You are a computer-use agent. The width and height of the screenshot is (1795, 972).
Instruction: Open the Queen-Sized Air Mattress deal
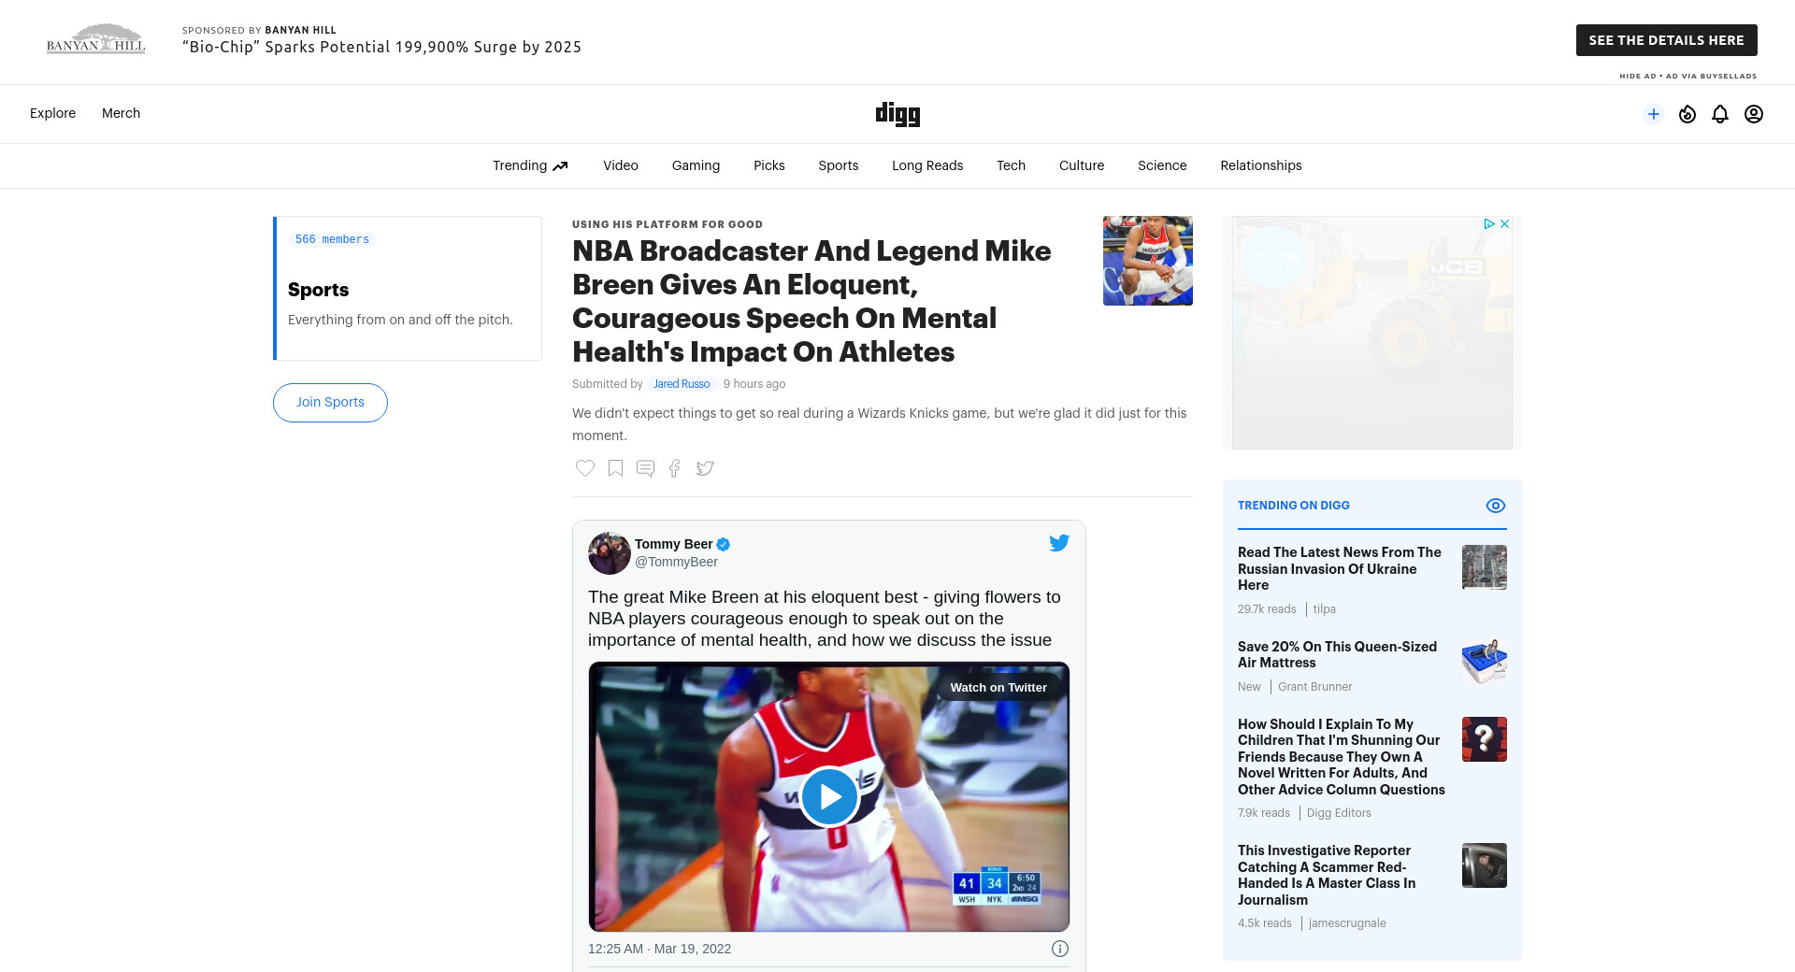click(x=1337, y=655)
